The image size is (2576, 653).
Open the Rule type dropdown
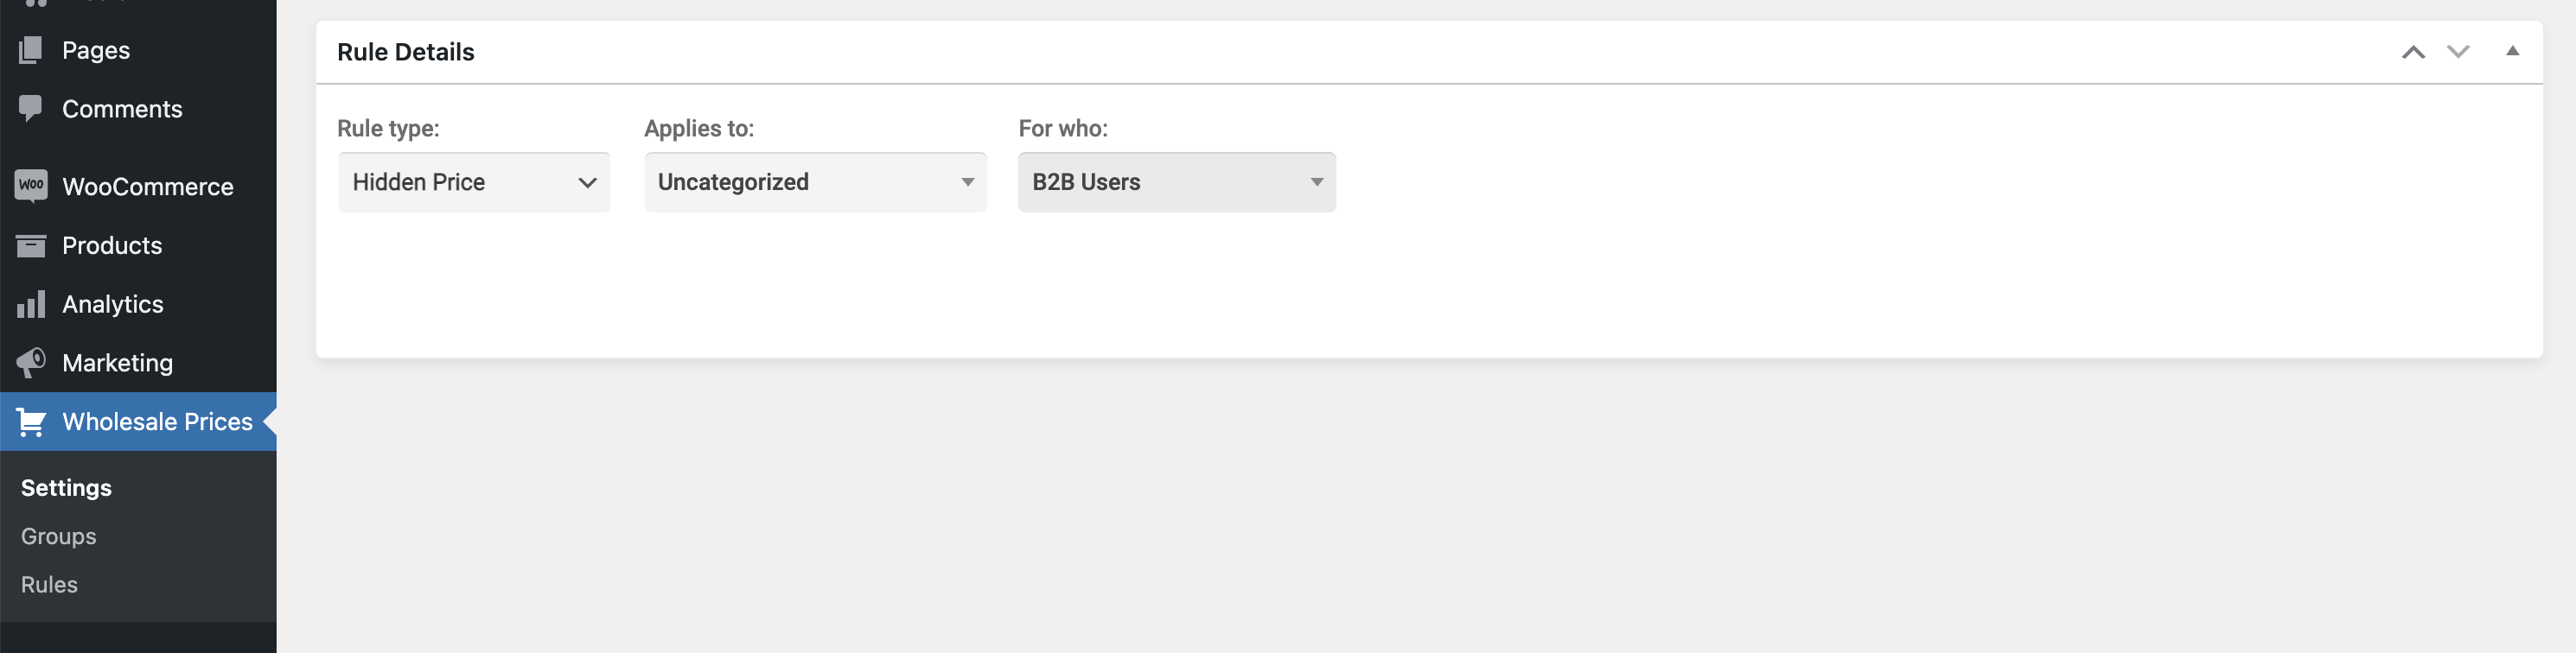point(474,181)
